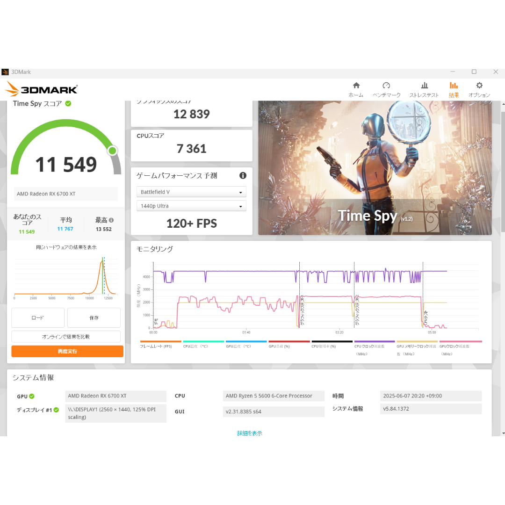Open the ストレステスト chart icon
Viewport: 505px width, 505px height.
[425, 86]
